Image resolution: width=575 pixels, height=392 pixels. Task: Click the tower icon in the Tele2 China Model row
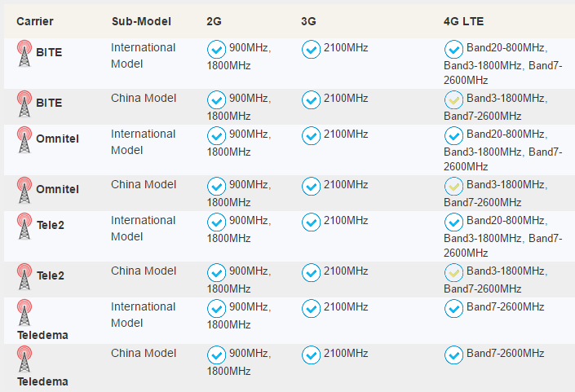pos(24,277)
